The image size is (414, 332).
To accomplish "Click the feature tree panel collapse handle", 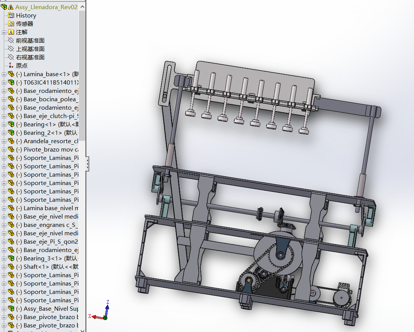I will (88, 164).
